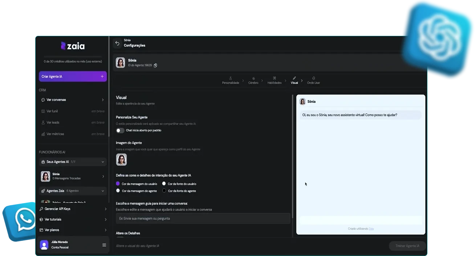Expand the Ver planos chevron
475x256 pixels.
pyautogui.click(x=106, y=230)
